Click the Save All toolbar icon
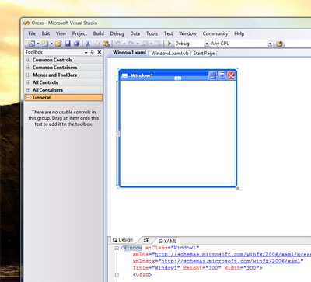Viewport: 311px width, 282px height. coord(77,44)
